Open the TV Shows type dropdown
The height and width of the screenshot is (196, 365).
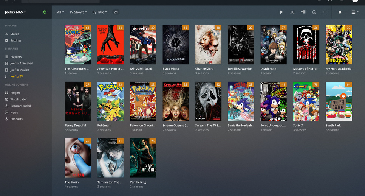[78, 12]
